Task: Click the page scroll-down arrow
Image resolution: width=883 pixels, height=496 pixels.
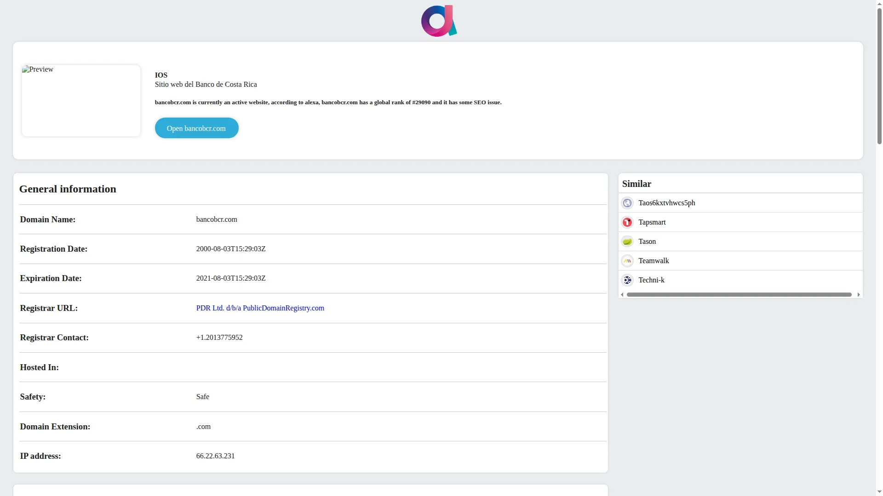Action: point(879,492)
